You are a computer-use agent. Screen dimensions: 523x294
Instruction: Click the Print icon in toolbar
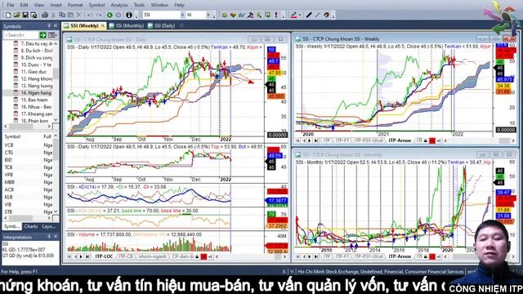[45, 15]
